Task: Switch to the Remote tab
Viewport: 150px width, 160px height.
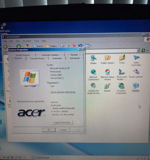Action: coord(74,55)
